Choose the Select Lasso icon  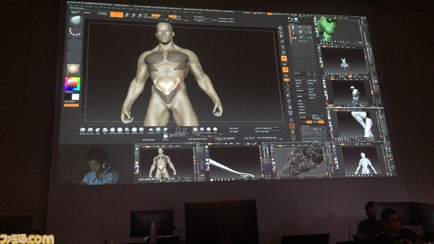185,129
